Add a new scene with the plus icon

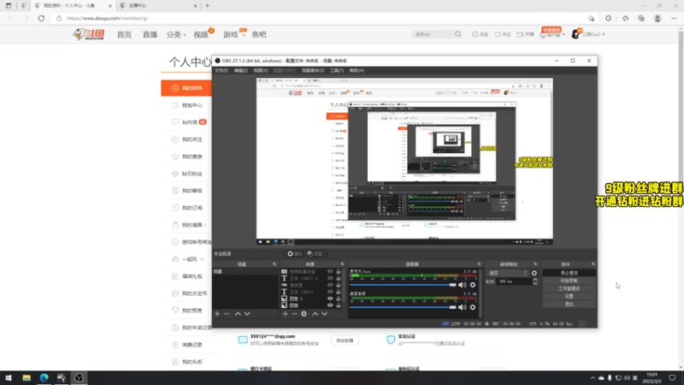point(217,313)
